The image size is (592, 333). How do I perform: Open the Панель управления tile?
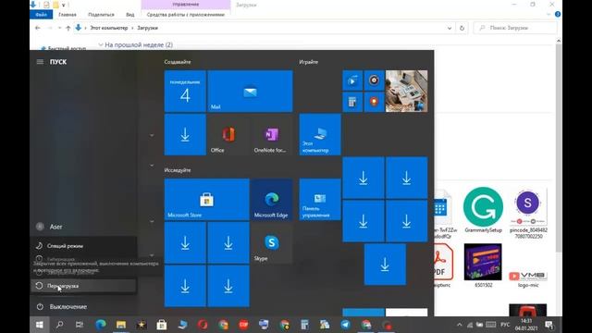coord(320,200)
